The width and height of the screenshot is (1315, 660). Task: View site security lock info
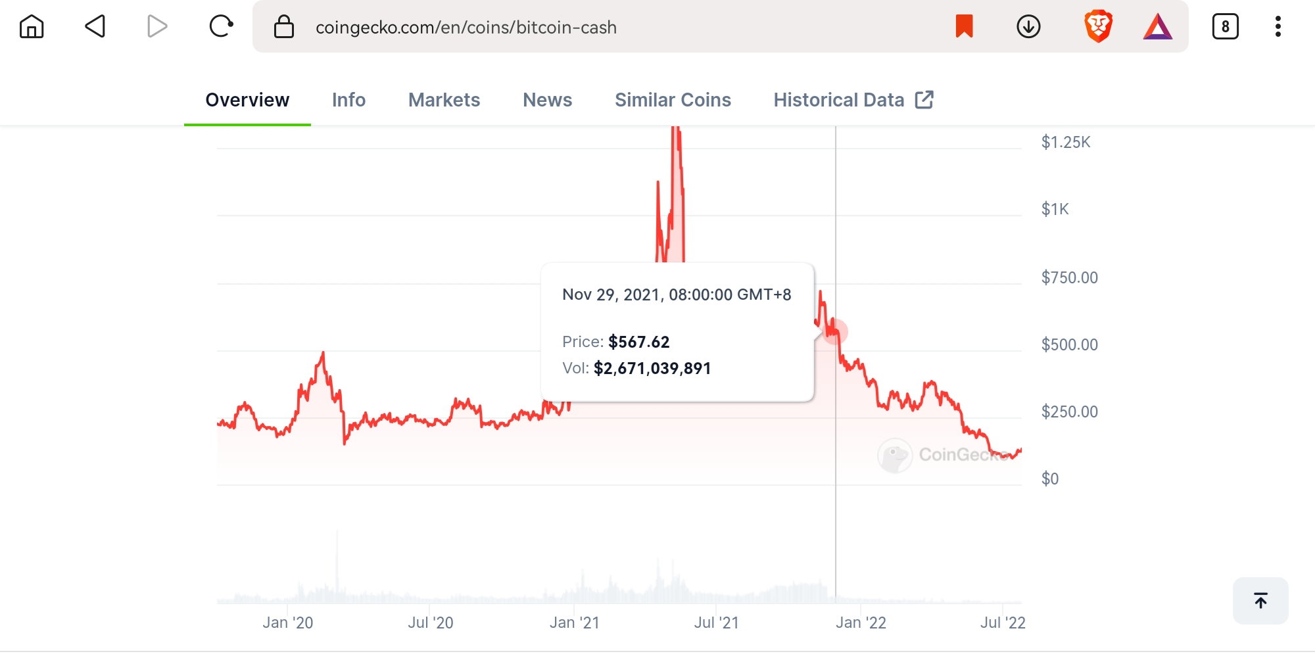[x=284, y=27]
